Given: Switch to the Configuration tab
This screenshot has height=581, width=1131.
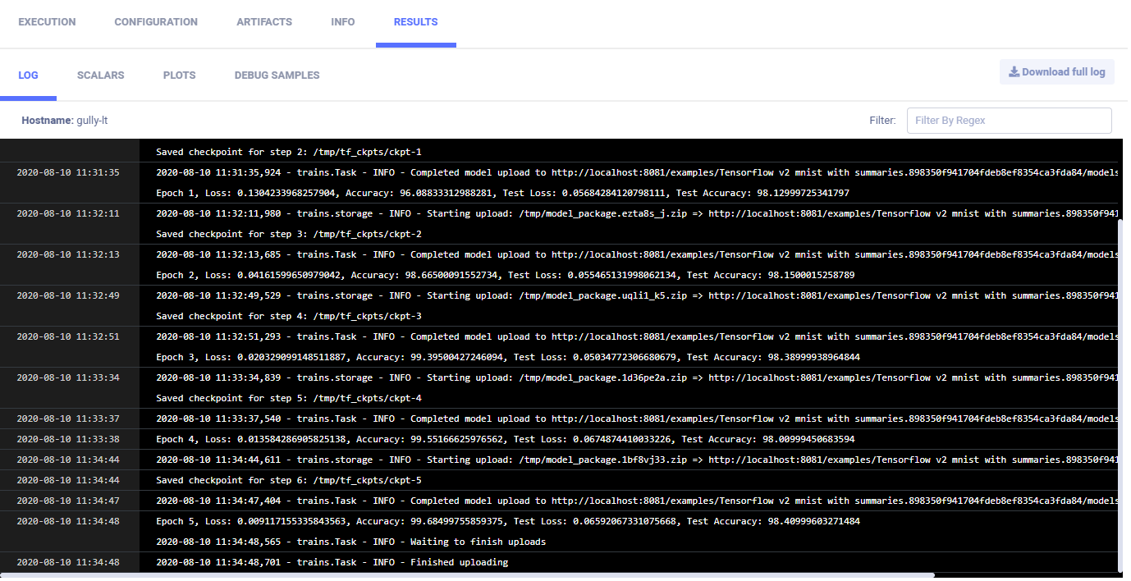Looking at the screenshot, I should pos(156,22).
